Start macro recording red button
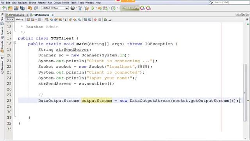The width and height of the screenshot is (250, 141). [95, 20]
